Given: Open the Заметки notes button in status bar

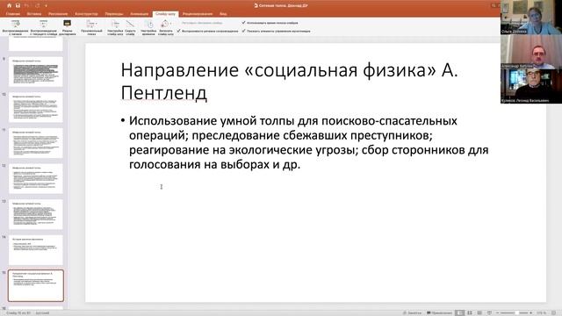Looking at the screenshot, I should [412, 312].
